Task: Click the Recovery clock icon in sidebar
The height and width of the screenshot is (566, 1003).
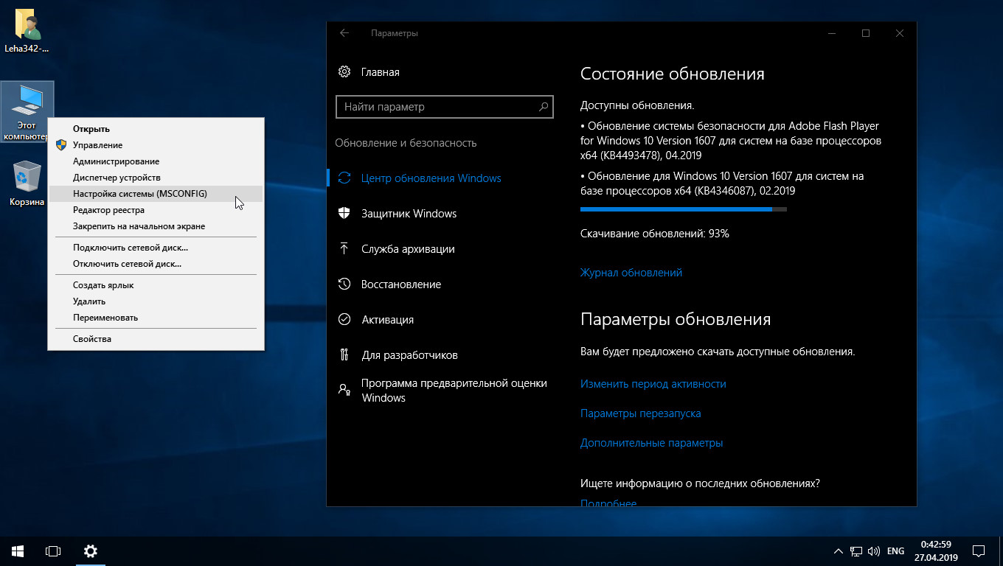Action: (344, 284)
